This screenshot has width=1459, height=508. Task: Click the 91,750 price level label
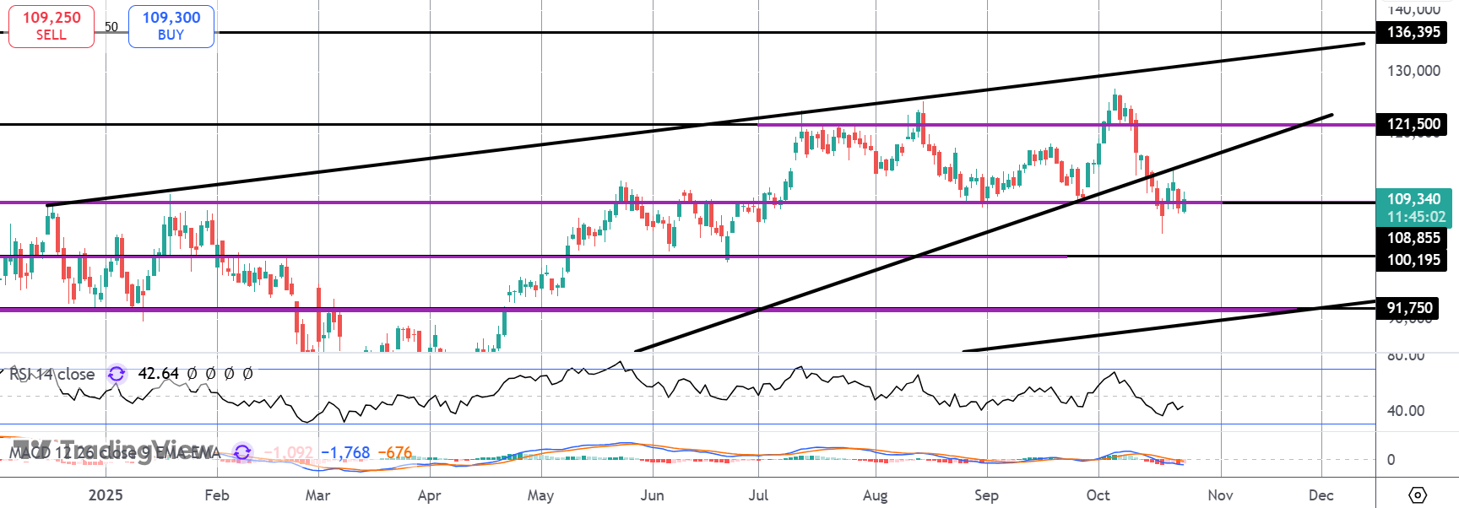1408,308
